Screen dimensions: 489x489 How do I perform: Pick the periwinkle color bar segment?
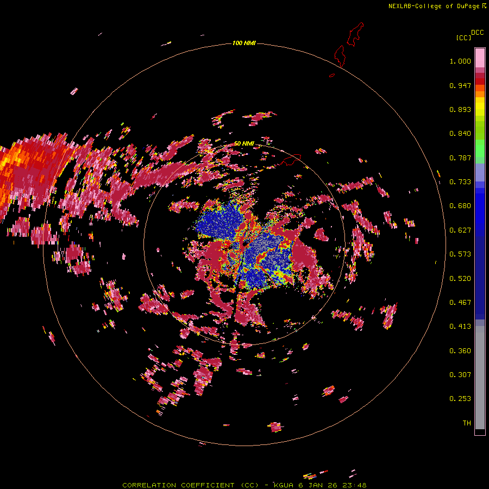pos(480,172)
